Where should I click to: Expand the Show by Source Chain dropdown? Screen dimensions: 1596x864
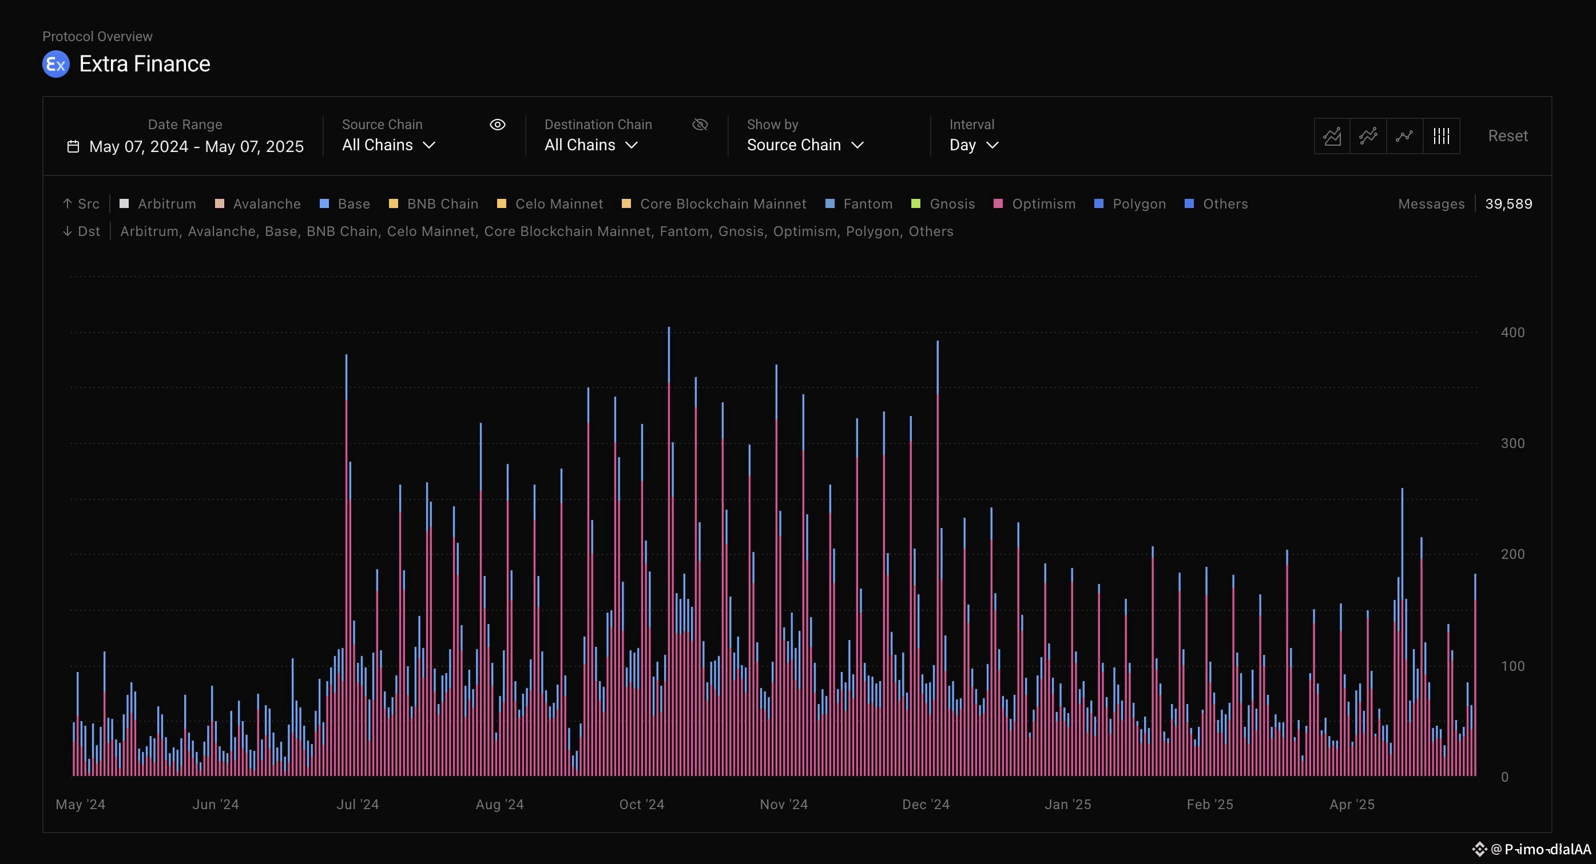[805, 145]
